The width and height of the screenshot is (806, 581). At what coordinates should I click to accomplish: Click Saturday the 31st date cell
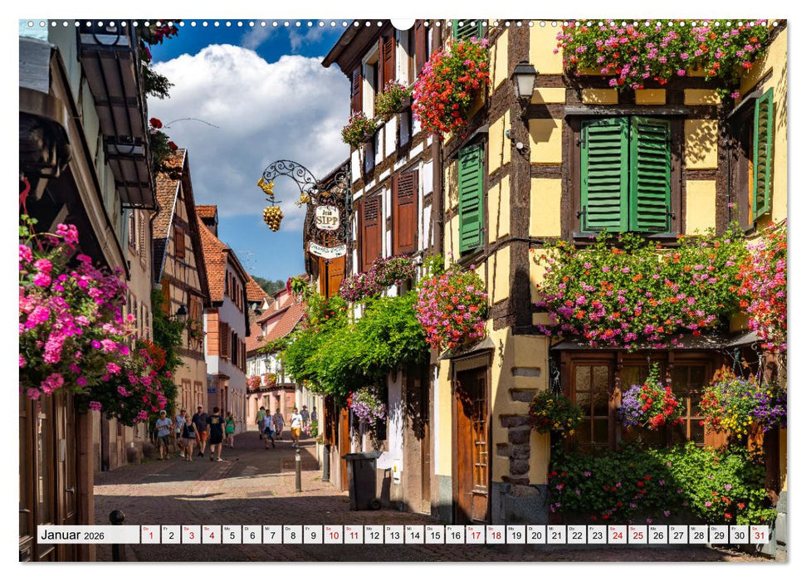click(759, 535)
